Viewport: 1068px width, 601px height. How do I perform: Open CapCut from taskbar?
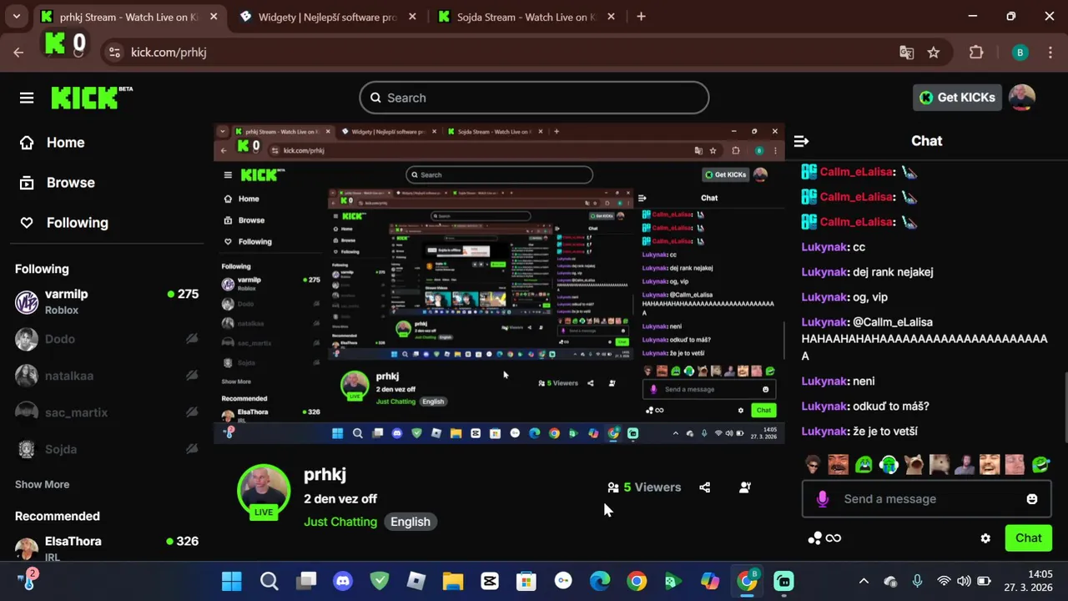(490, 581)
